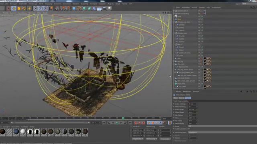Switch to the Objekt attribute tab
Viewport: 257px width, 144px height.
click(188, 98)
